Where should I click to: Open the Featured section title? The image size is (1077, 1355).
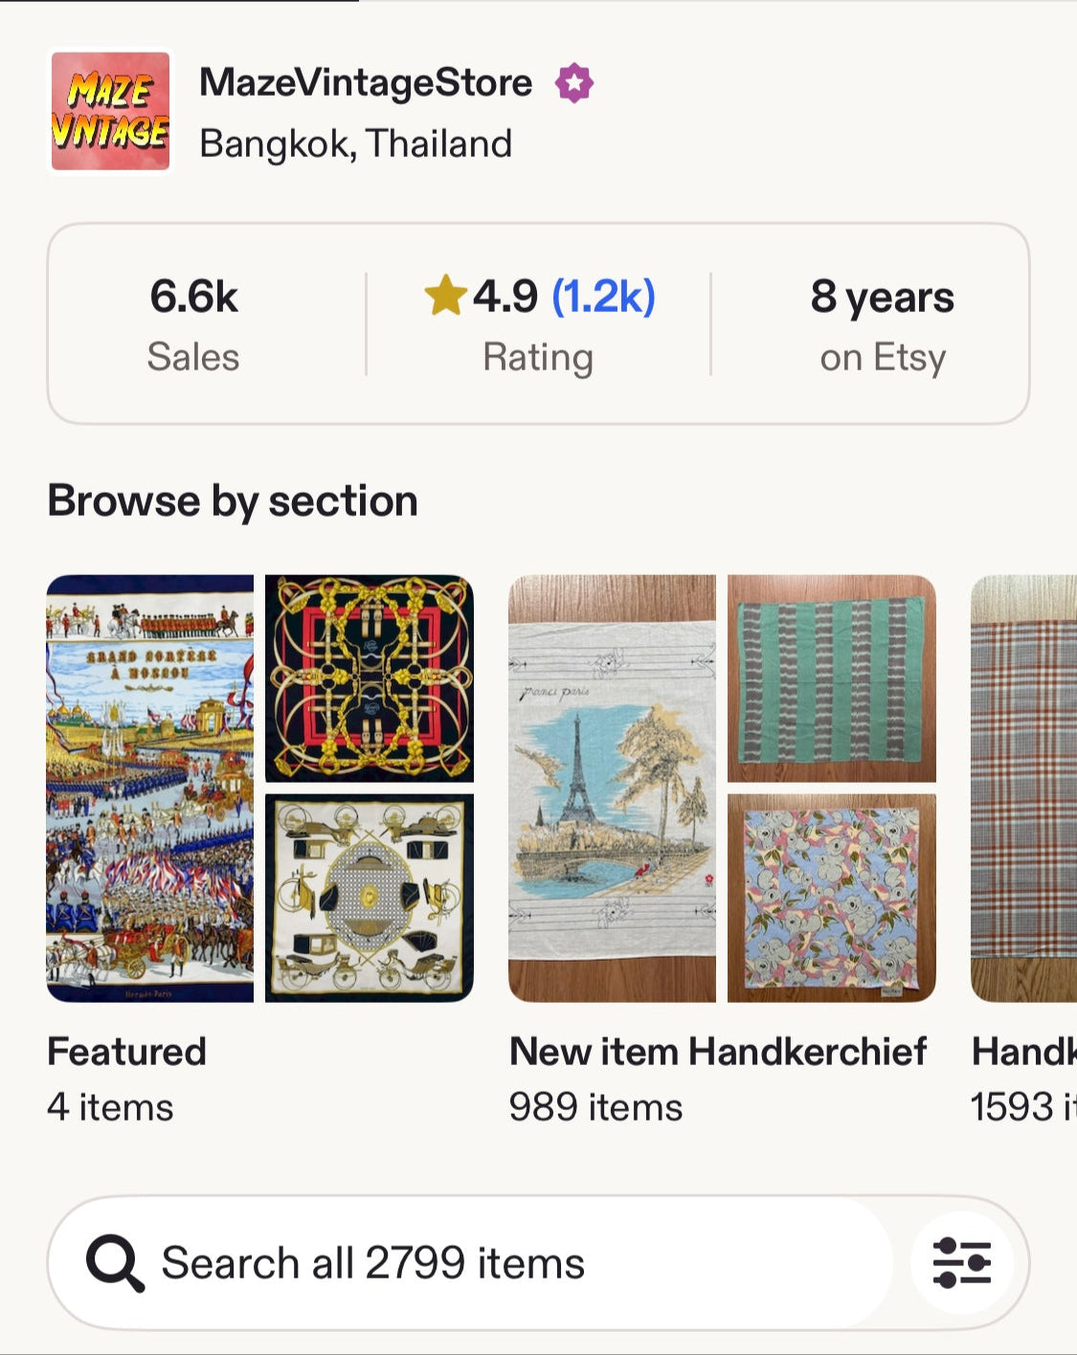coord(126,1052)
